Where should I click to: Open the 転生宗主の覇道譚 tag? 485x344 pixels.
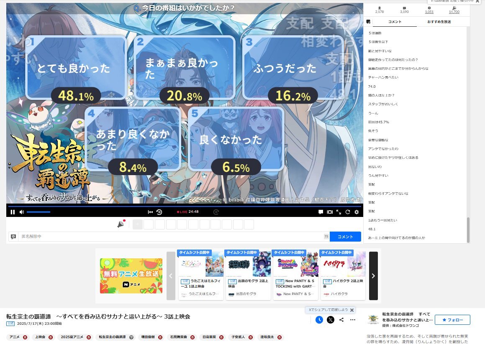[112, 337]
